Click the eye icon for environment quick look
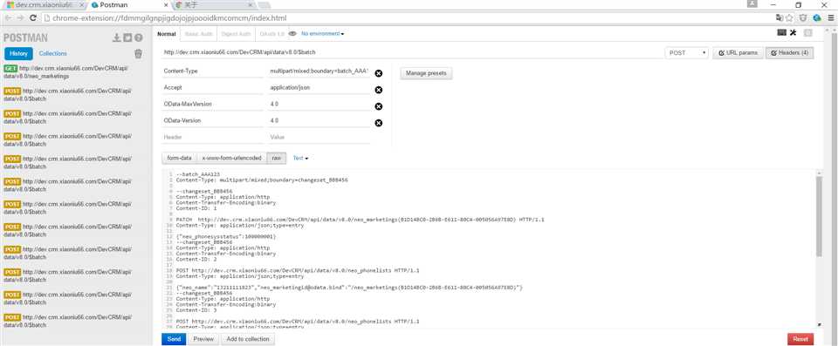This screenshot has height=346, width=838. 292,34
